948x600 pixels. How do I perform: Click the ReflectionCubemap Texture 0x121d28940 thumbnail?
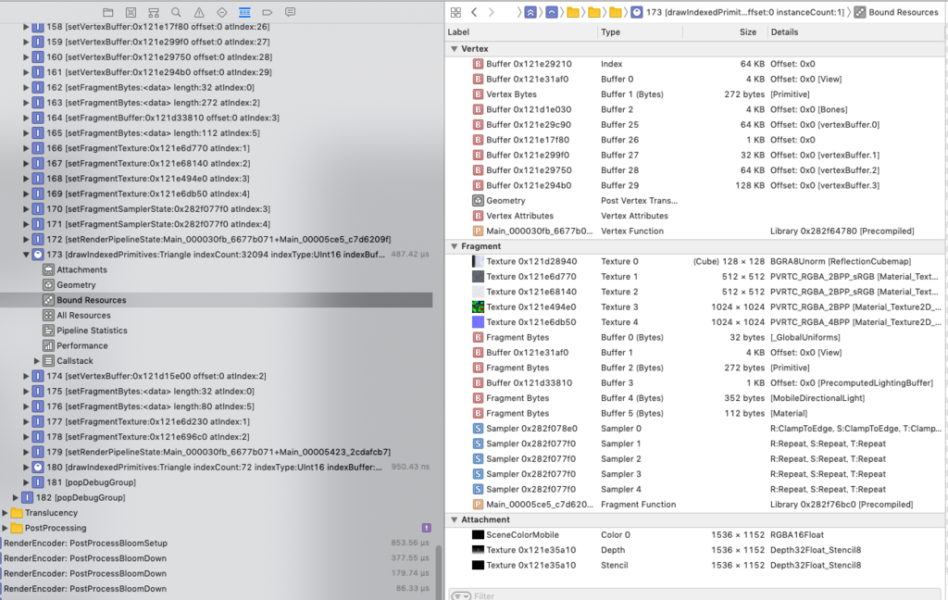[x=478, y=261]
